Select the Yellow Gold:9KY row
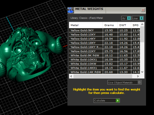 coord(105,30)
